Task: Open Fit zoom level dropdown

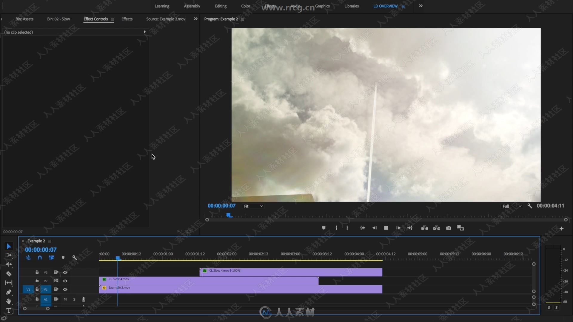Action: point(253,206)
